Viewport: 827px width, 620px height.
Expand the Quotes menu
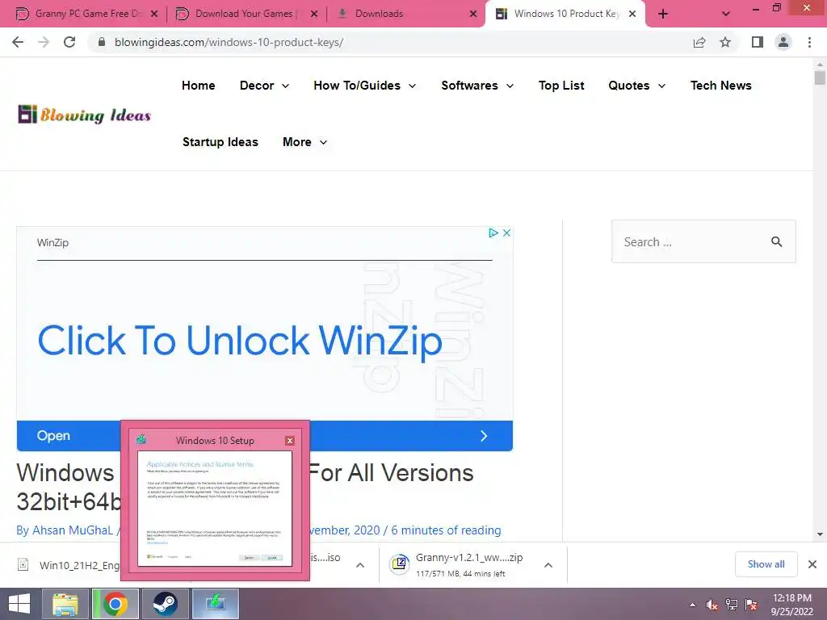pyautogui.click(x=636, y=86)
